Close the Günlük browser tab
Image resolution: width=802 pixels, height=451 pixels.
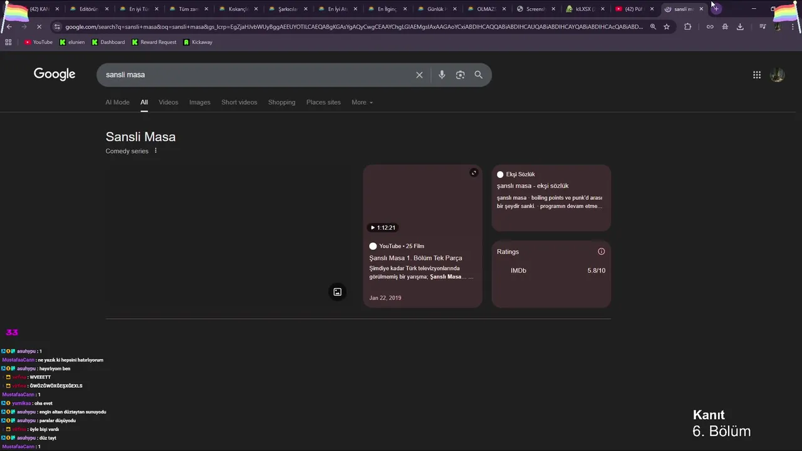point(455,9)
